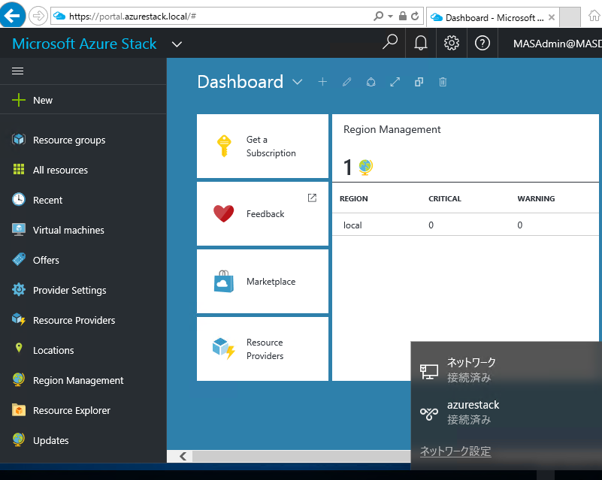The height and width of the screenshot is (480, 602).
Task: Open All resources in the sidebar
Action: (x=83, y=170)
